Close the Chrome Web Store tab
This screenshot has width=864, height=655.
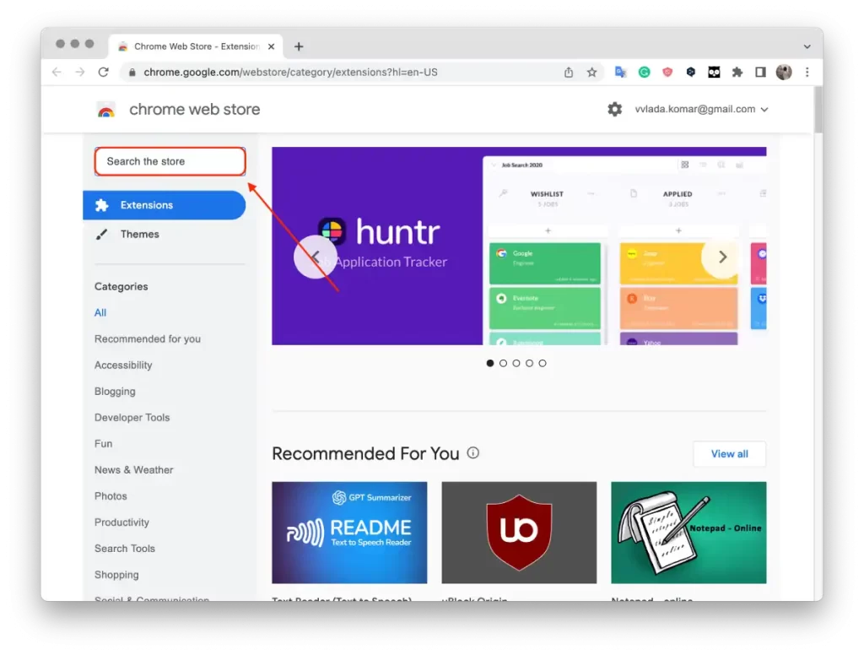coord(271,47)
